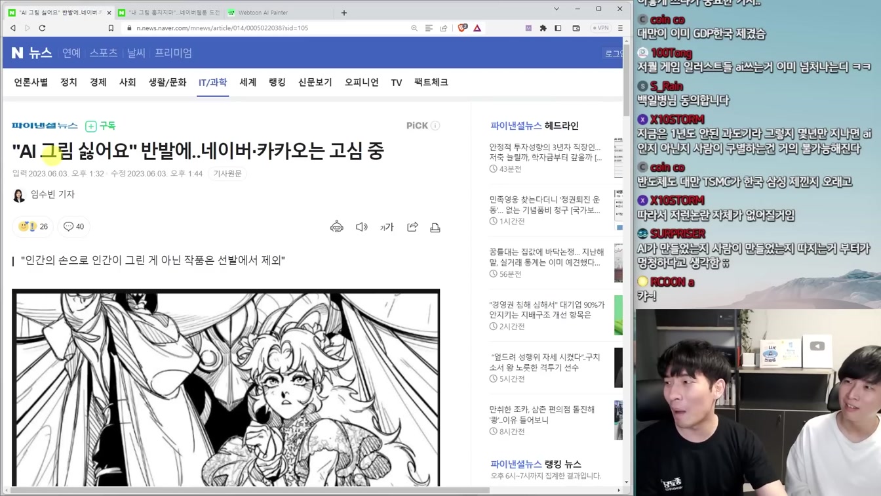Open the 연예 section in header

pos(71,53)
